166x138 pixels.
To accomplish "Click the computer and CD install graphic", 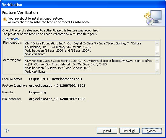I will 153,18.
